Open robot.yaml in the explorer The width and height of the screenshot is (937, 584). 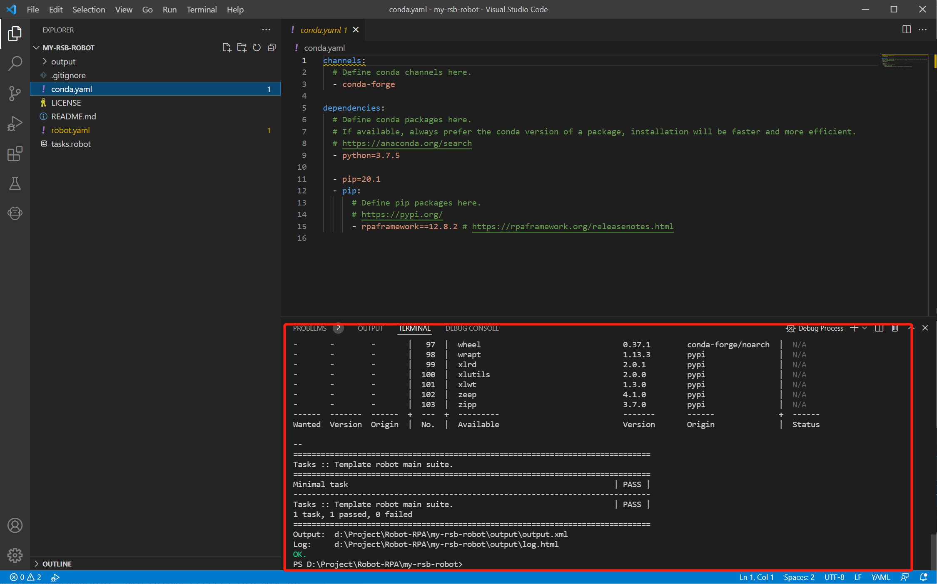70,130
